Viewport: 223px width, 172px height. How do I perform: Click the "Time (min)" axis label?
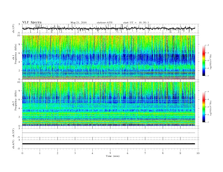[113, 156]
